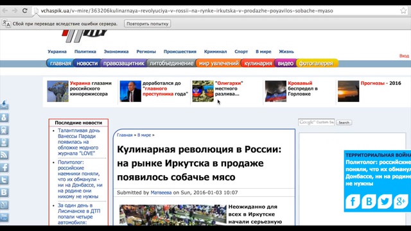Click the mail subscription sidebar icon

(x=4, y=105)
